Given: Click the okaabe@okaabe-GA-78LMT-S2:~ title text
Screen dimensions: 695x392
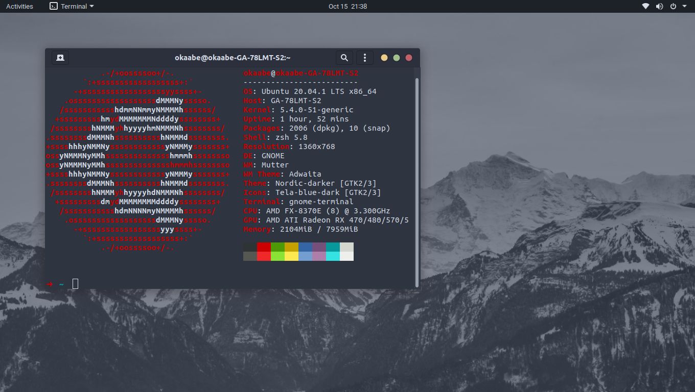Looking at the screenshot, I should click(231, 57).
